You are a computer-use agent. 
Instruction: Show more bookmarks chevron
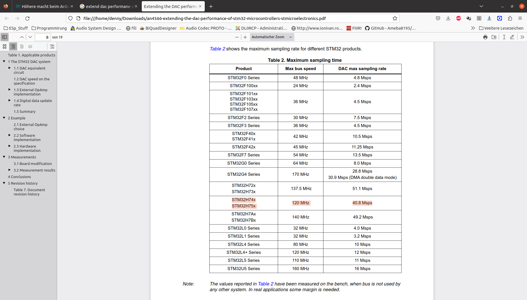pos(473,28)
